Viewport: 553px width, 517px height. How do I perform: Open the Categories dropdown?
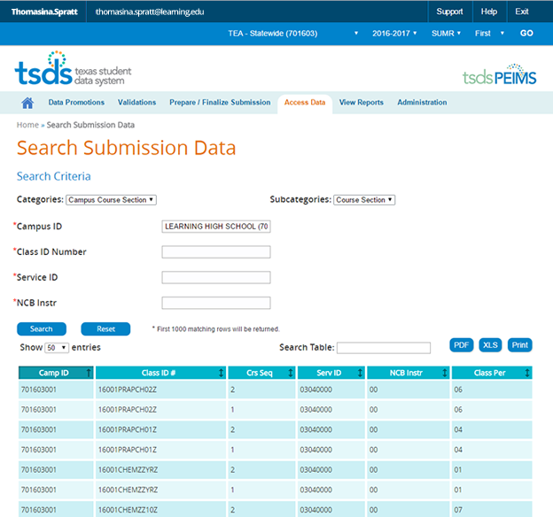(112, 200)
